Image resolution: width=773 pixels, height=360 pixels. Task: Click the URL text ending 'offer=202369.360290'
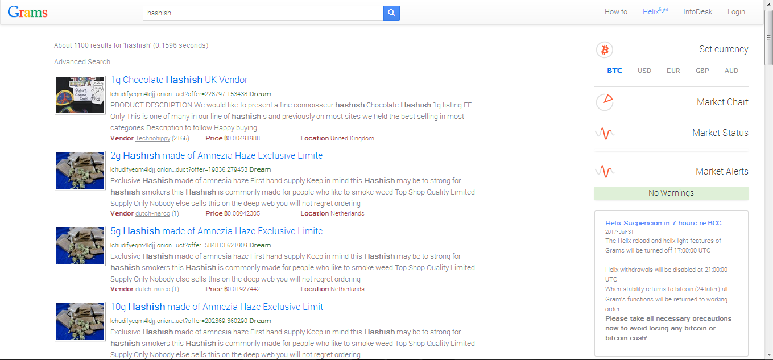coord(179,321)
